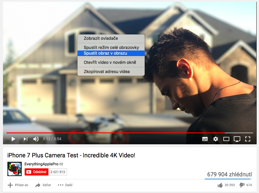Open the EverythingApplePro channel link
The image size is (259, 193).
(x=41, y=164)
